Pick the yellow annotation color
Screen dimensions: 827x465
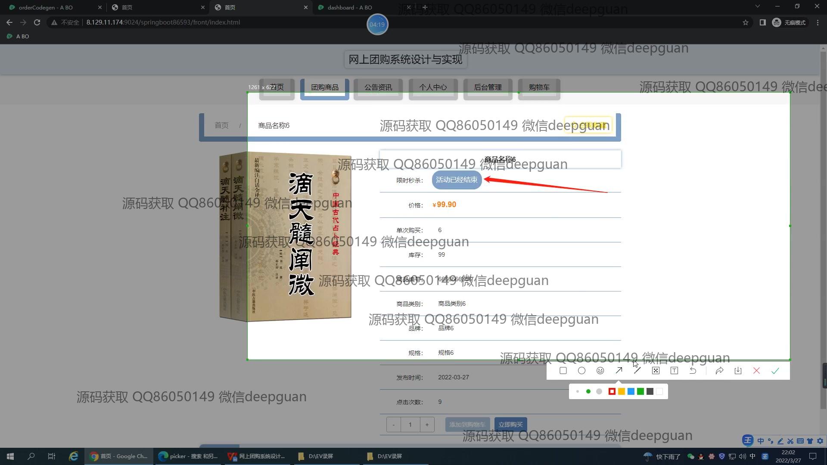point(621,391)
